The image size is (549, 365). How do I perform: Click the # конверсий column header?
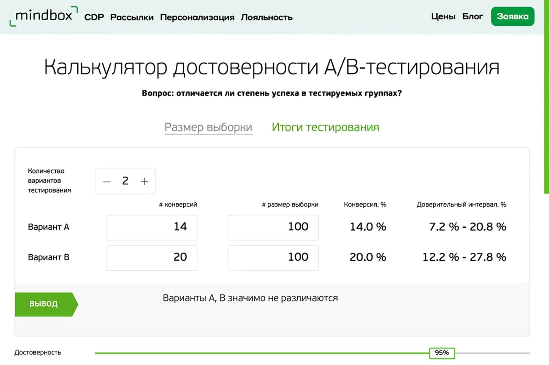click(178, 204)
